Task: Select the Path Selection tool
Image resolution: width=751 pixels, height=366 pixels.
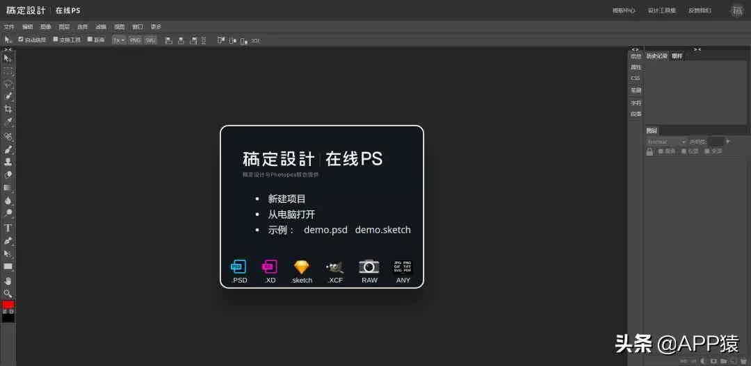Action: (x=8, y=253)
